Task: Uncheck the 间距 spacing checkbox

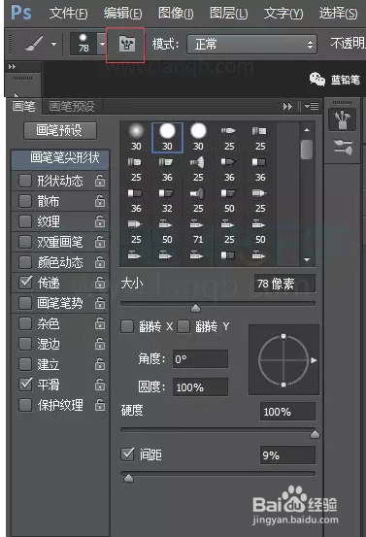Action: [x=128, y=454]
